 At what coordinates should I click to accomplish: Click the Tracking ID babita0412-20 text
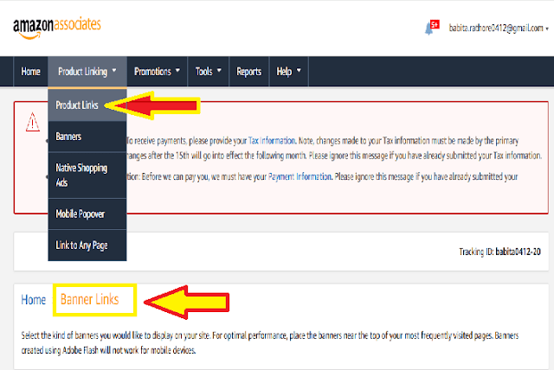(500, 252)
